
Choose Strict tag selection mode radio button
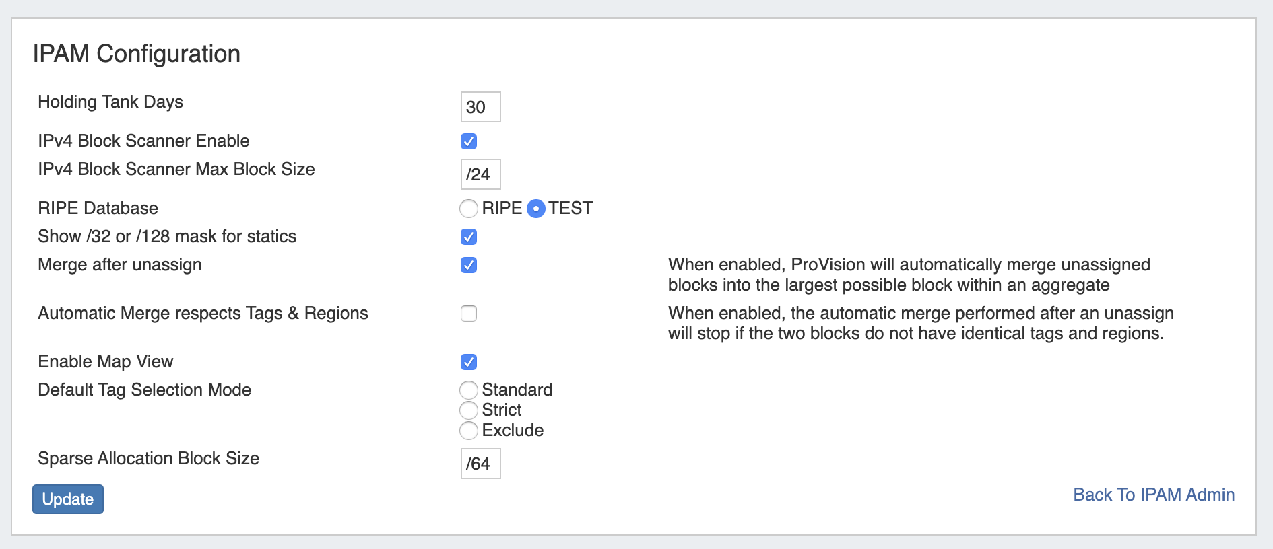pyautogui.click(x=469, y=410)
